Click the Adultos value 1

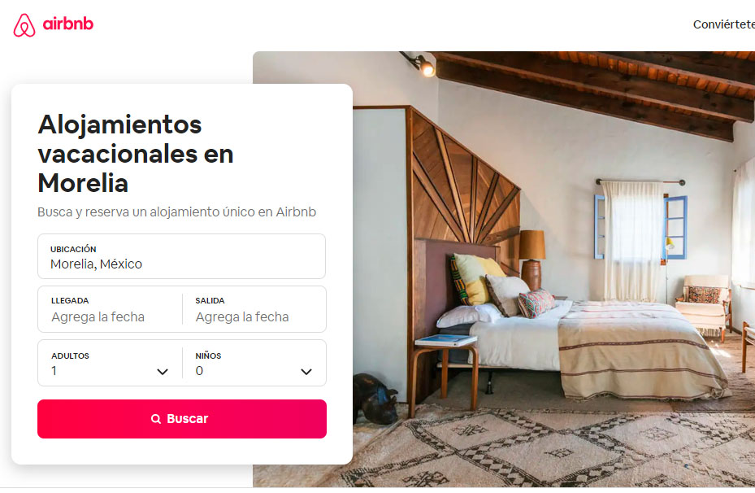[54, 371]
